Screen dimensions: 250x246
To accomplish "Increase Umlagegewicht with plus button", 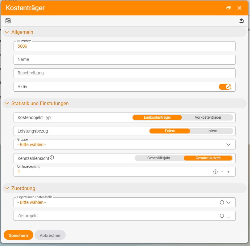I will click(228, 172).
